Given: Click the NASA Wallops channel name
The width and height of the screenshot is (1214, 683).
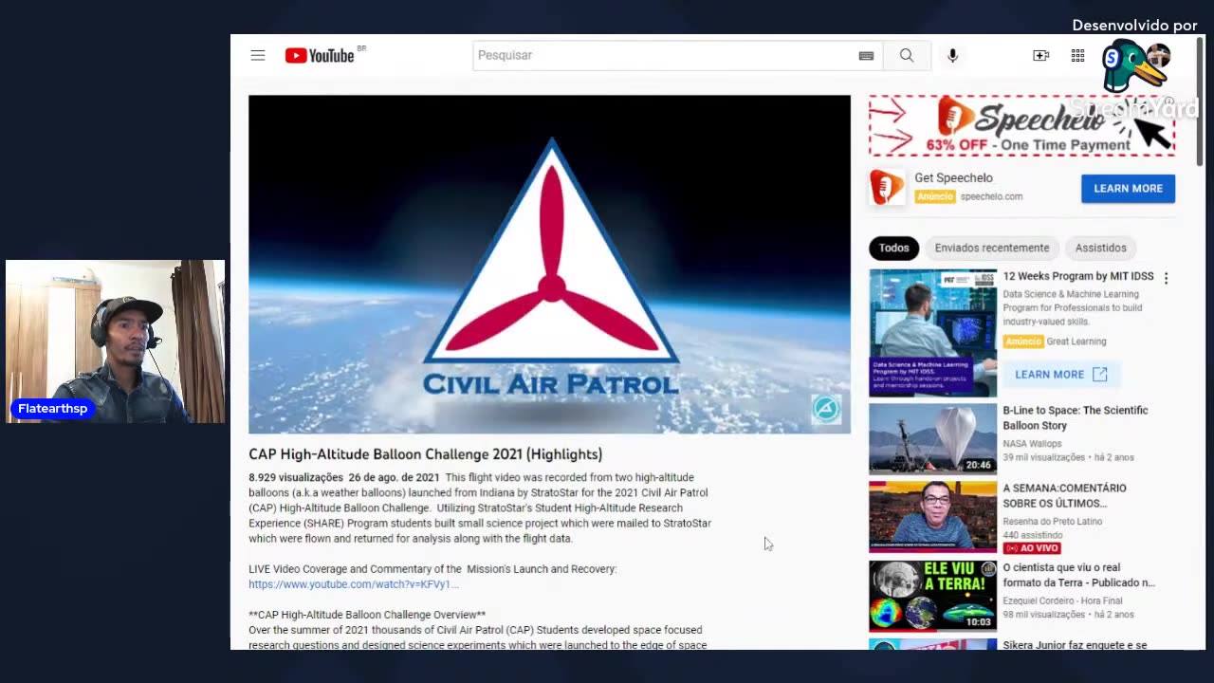Looking at the screenshot, I should pyautogui.click(x=1032, y=444).
